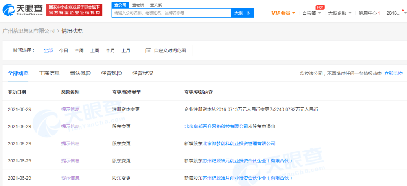407x186 pixels.
Task: Click the 立即监控 link
Action: tap(394, 74)
